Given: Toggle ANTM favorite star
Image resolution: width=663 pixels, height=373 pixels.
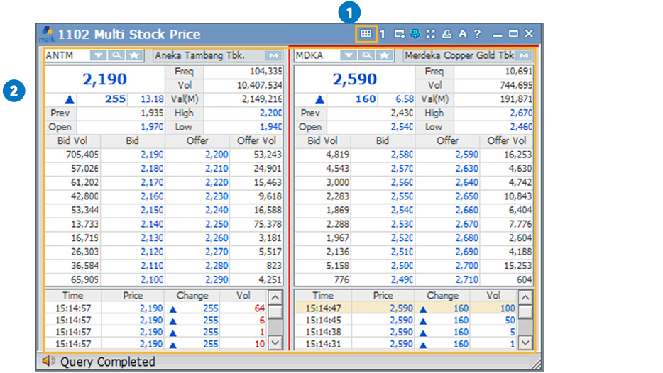Looking at the screenshot, I should coord(133,55).
